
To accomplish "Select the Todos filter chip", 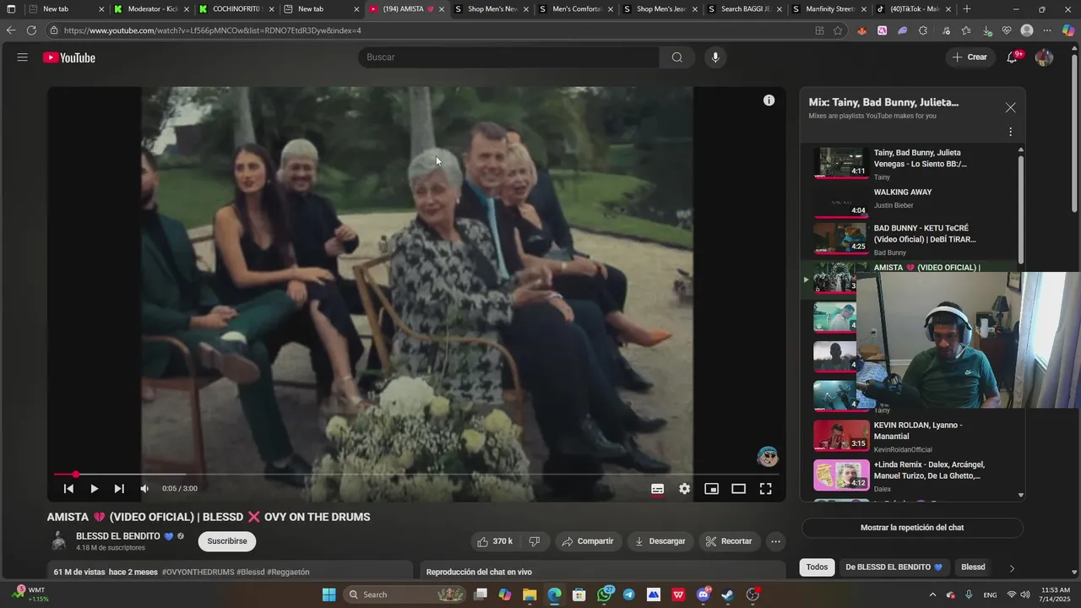I will [x=817, y=567].
